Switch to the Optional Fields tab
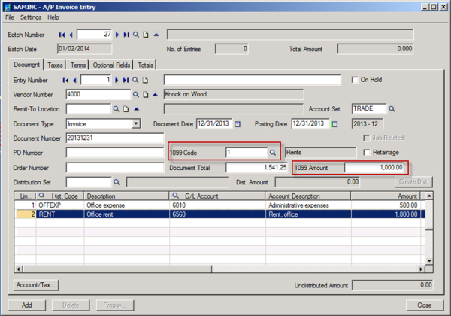This screenshot has height=316, width=451. click(x=111, y=65)
